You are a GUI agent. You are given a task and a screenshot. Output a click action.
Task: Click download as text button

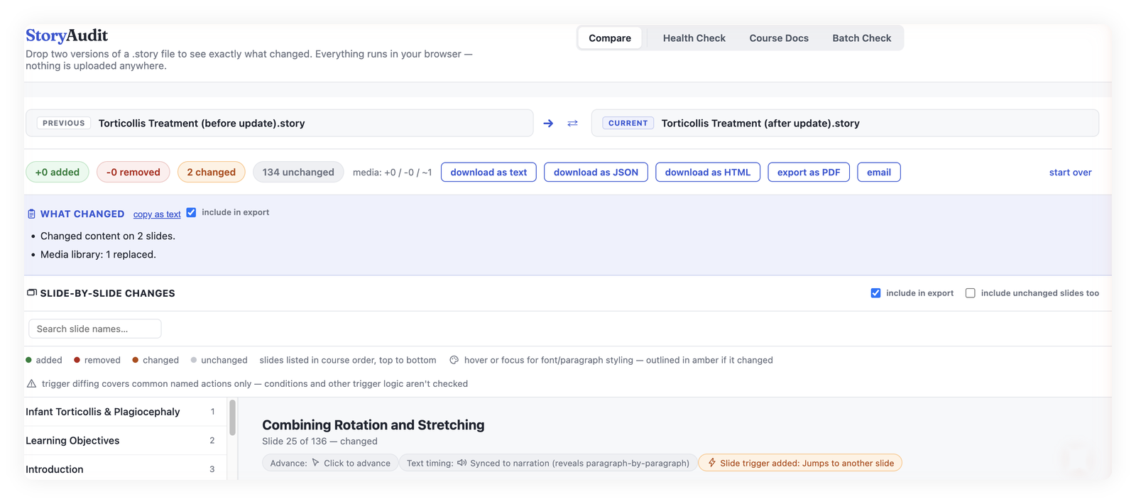click(488, 172)
